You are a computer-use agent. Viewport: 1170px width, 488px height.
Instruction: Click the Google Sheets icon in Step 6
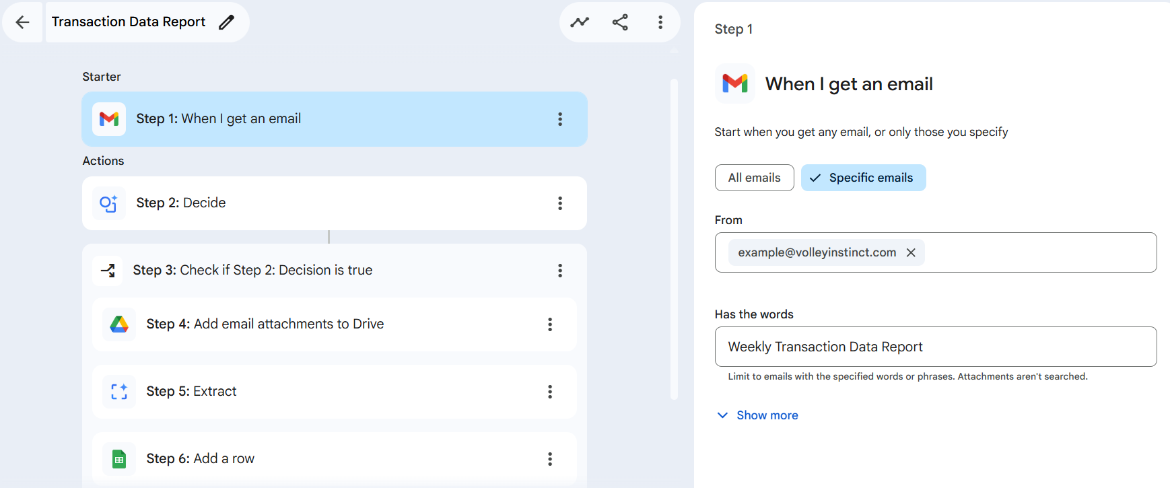(119, 459)
